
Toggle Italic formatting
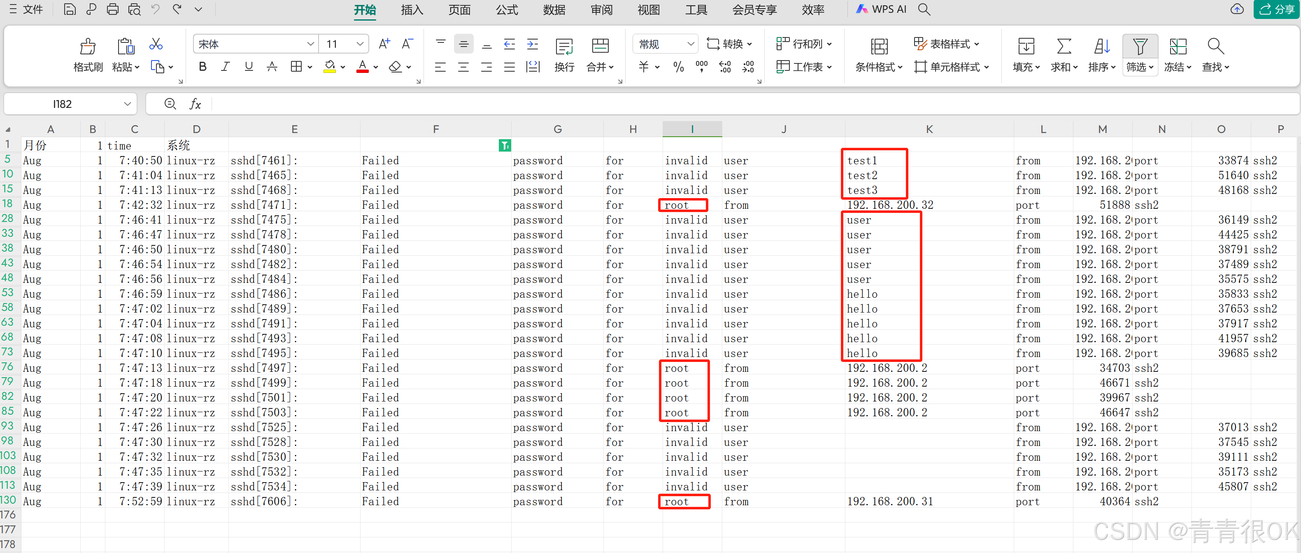[x=225, y=67]
